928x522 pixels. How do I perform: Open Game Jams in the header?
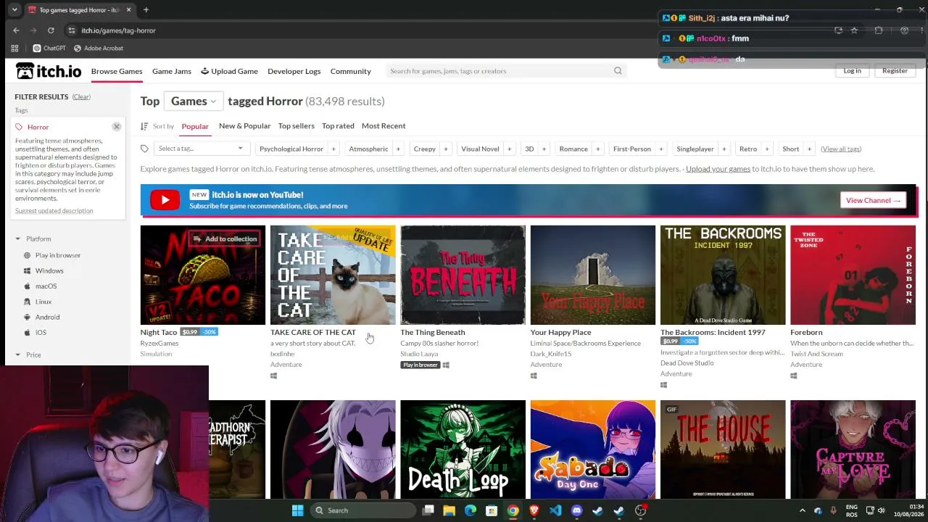[x=172, y=71]
